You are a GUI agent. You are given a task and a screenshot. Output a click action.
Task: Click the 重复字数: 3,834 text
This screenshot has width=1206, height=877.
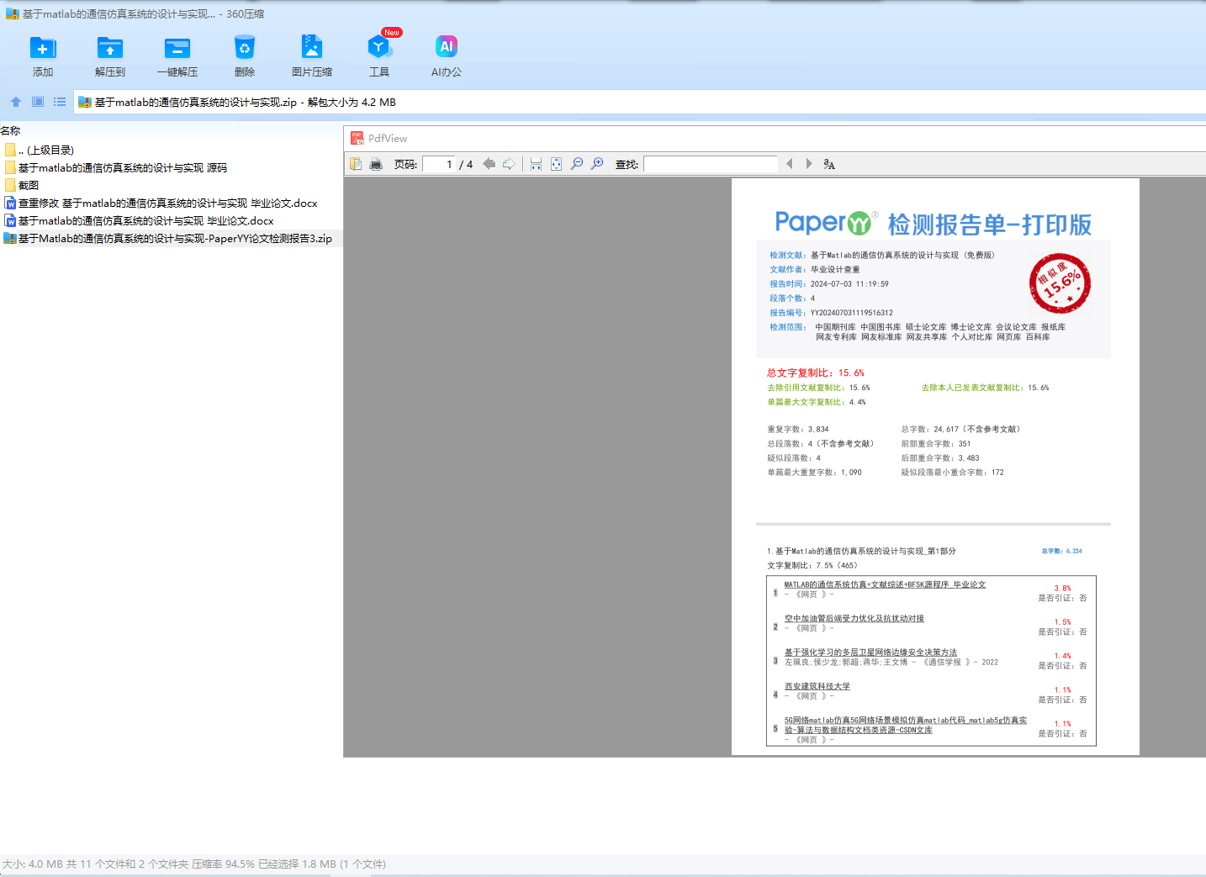797,429
